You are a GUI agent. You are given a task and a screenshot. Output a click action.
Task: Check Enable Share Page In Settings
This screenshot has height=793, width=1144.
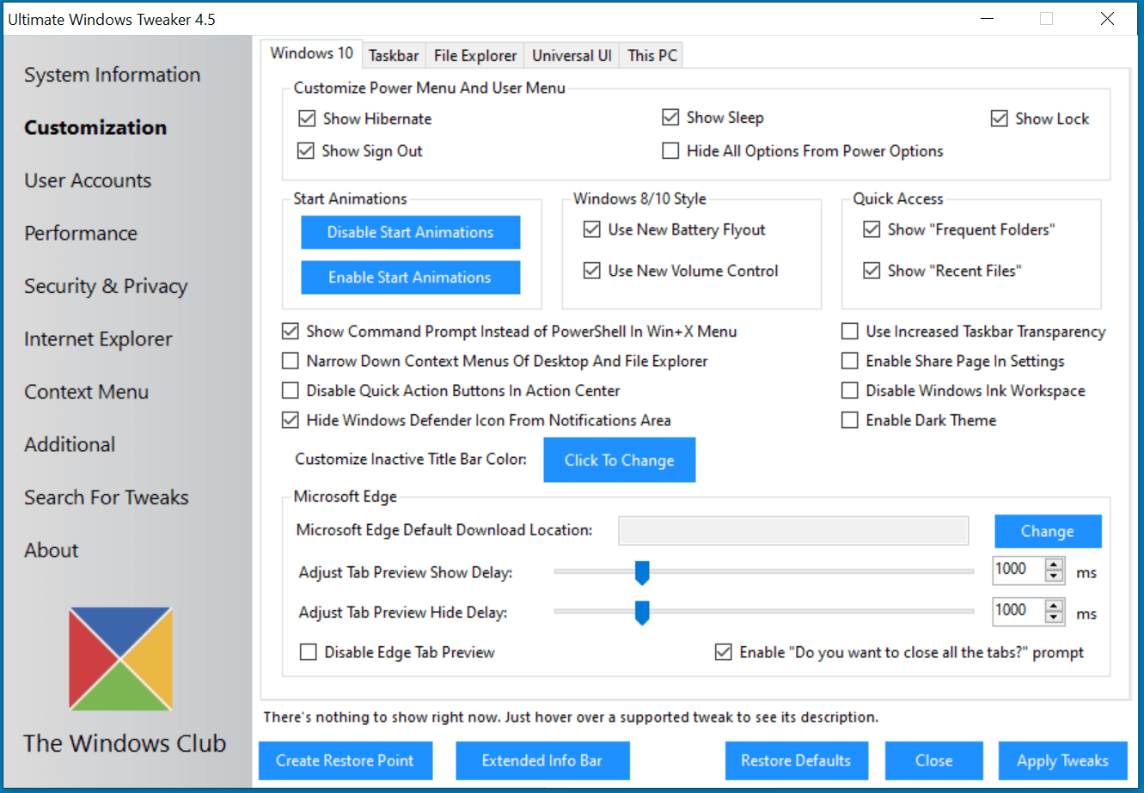850,361
